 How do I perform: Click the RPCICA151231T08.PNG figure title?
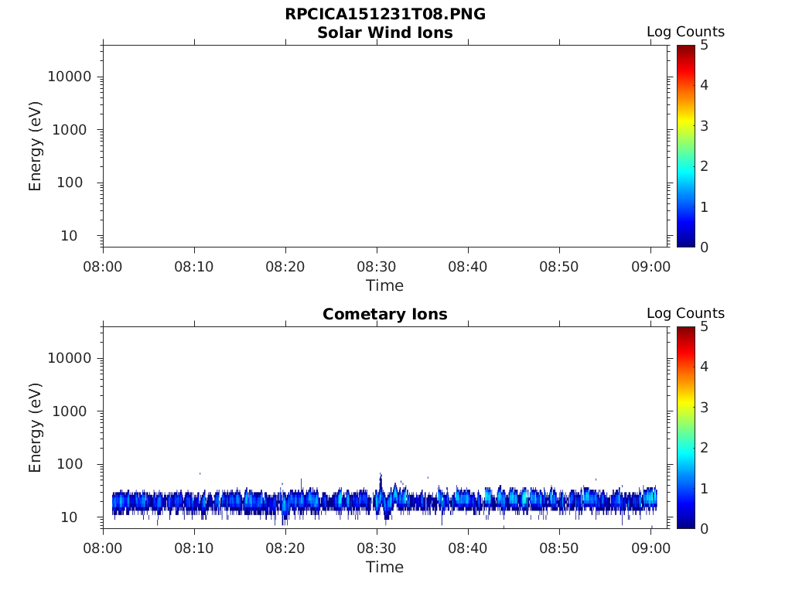[x=385, y=14]
